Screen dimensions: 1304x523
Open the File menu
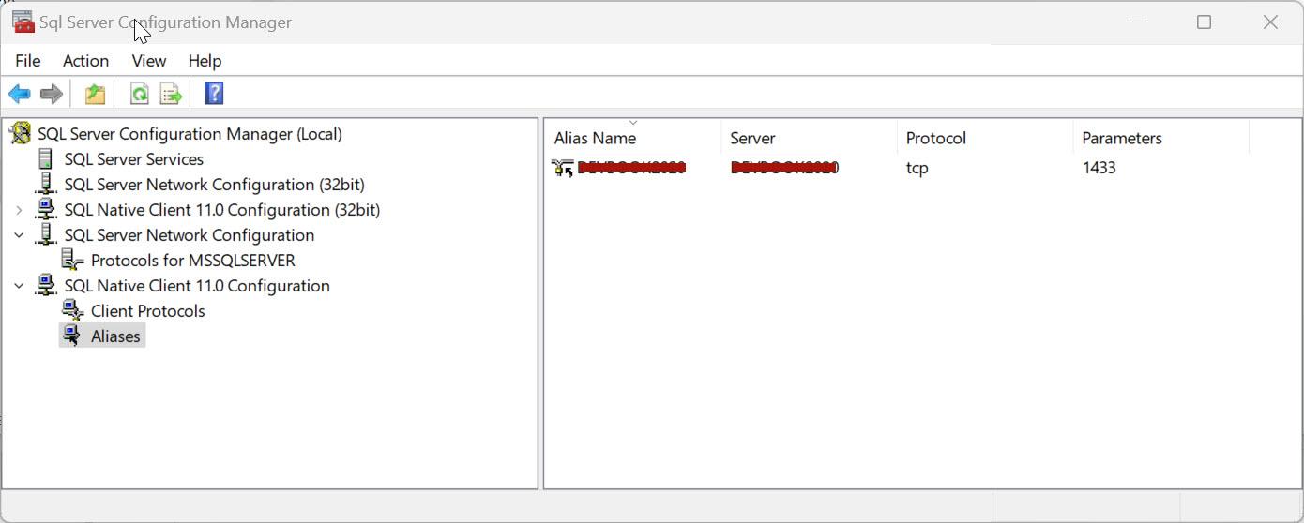click(x=28, y=61)
